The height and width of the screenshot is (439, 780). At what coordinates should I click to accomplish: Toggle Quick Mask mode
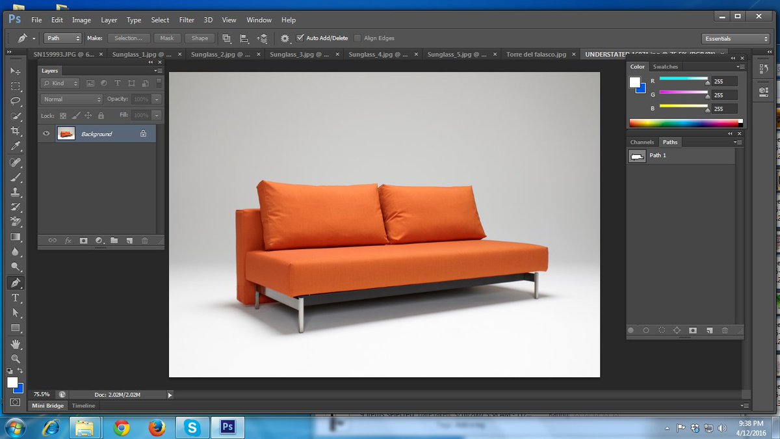pyautogui.click(x=15, y=403)
